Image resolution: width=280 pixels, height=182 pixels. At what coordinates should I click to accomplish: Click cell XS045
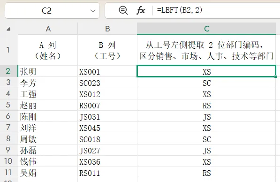pyautogui.click(x=107, y=128)
